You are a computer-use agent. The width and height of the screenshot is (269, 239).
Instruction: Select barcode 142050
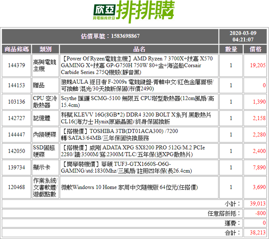click(x=16, y=151)
